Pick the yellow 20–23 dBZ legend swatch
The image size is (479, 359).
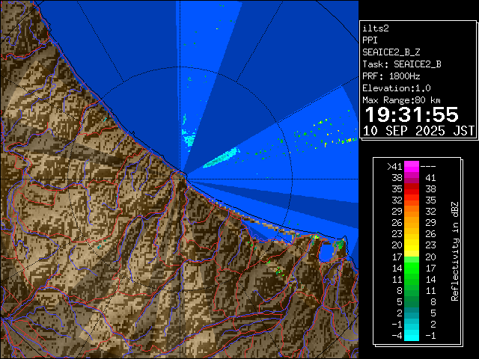point(412,245)
